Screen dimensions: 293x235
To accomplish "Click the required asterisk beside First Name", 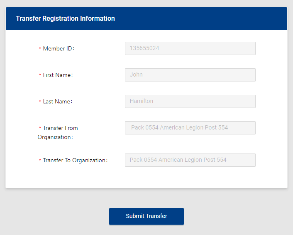I will click(40, 76).
